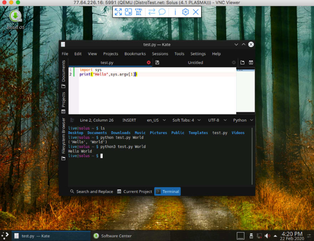
Task: Click the removable devices tray icon
Action: [x=251, y=236]
